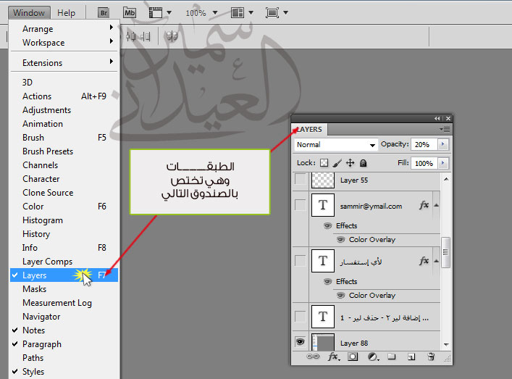Select Adjustments panel entry
The height and width of the screenshot is (379, 512).
tap(64, 110)
